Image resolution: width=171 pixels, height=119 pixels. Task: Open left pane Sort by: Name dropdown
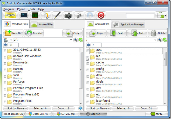click(x=15, y=108)
